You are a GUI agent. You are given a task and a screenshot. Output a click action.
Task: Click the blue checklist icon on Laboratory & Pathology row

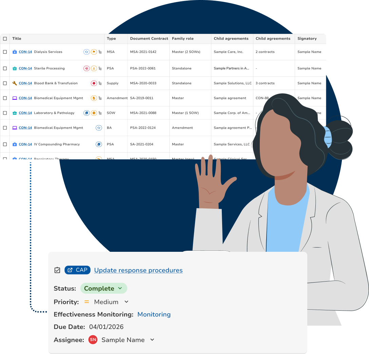[86, 113]
